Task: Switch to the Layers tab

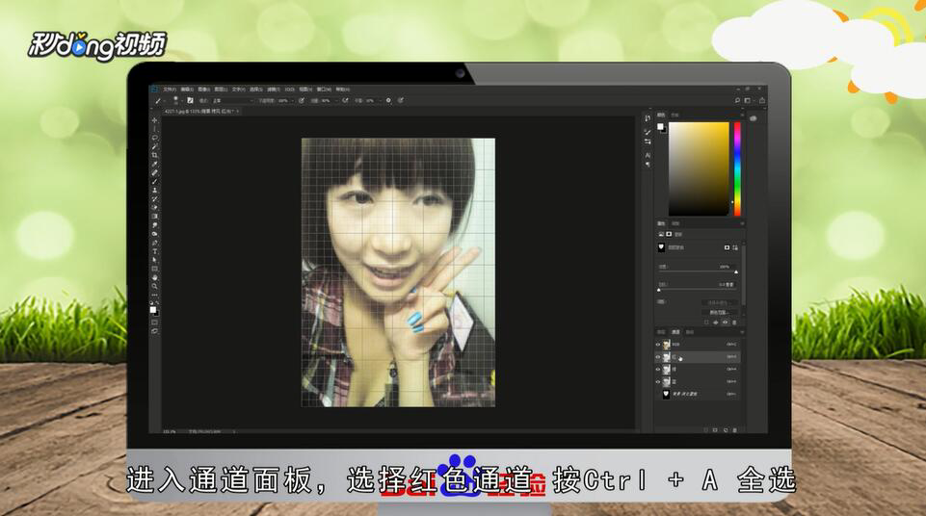Action: [x=661, y=332]
